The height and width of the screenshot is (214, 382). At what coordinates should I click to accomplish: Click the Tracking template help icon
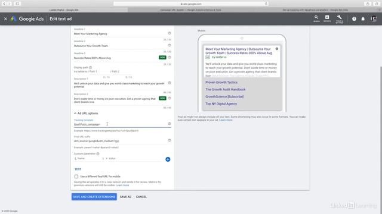pyautogui.click(x=170, y=124)
